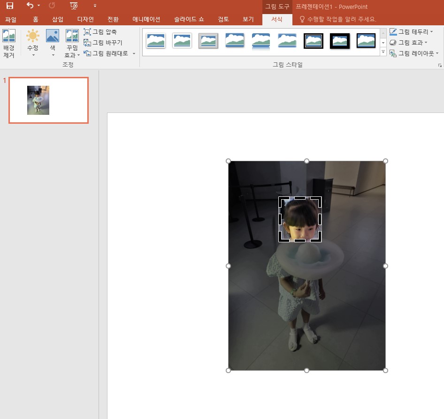Switch to the 삽입 tab

[57, 19]
